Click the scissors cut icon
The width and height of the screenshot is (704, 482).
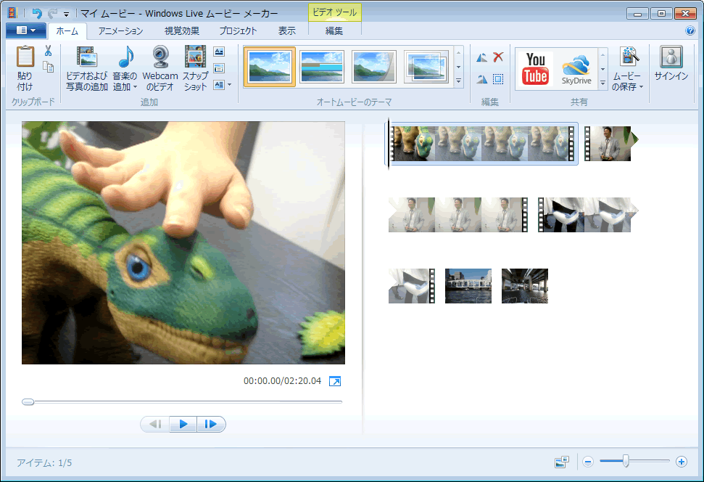48,51
